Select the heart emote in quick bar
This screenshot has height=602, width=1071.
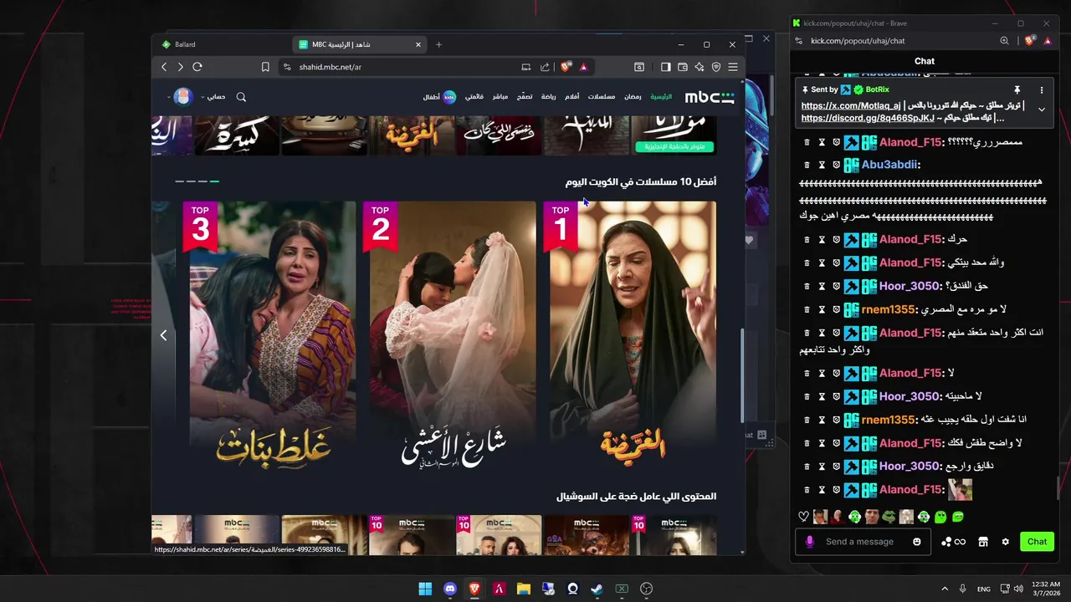click(x=804, y=517)
